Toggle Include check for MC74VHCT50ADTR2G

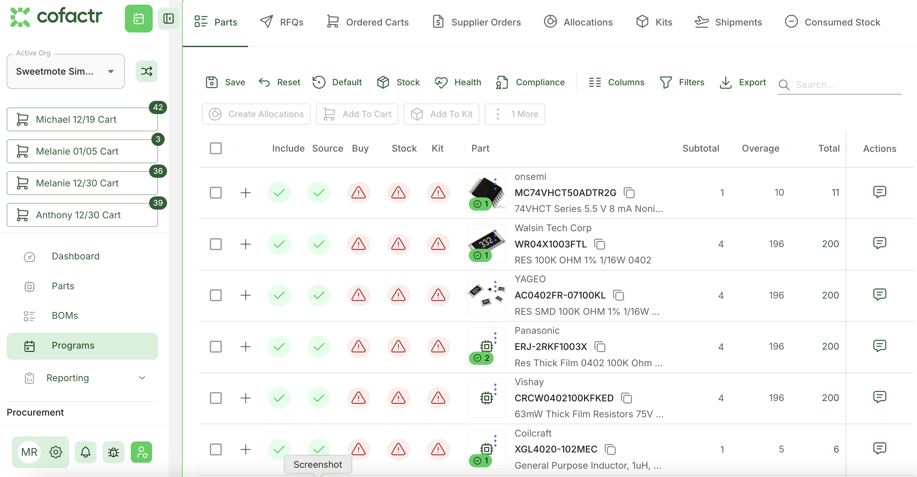(x=279, y=193)
